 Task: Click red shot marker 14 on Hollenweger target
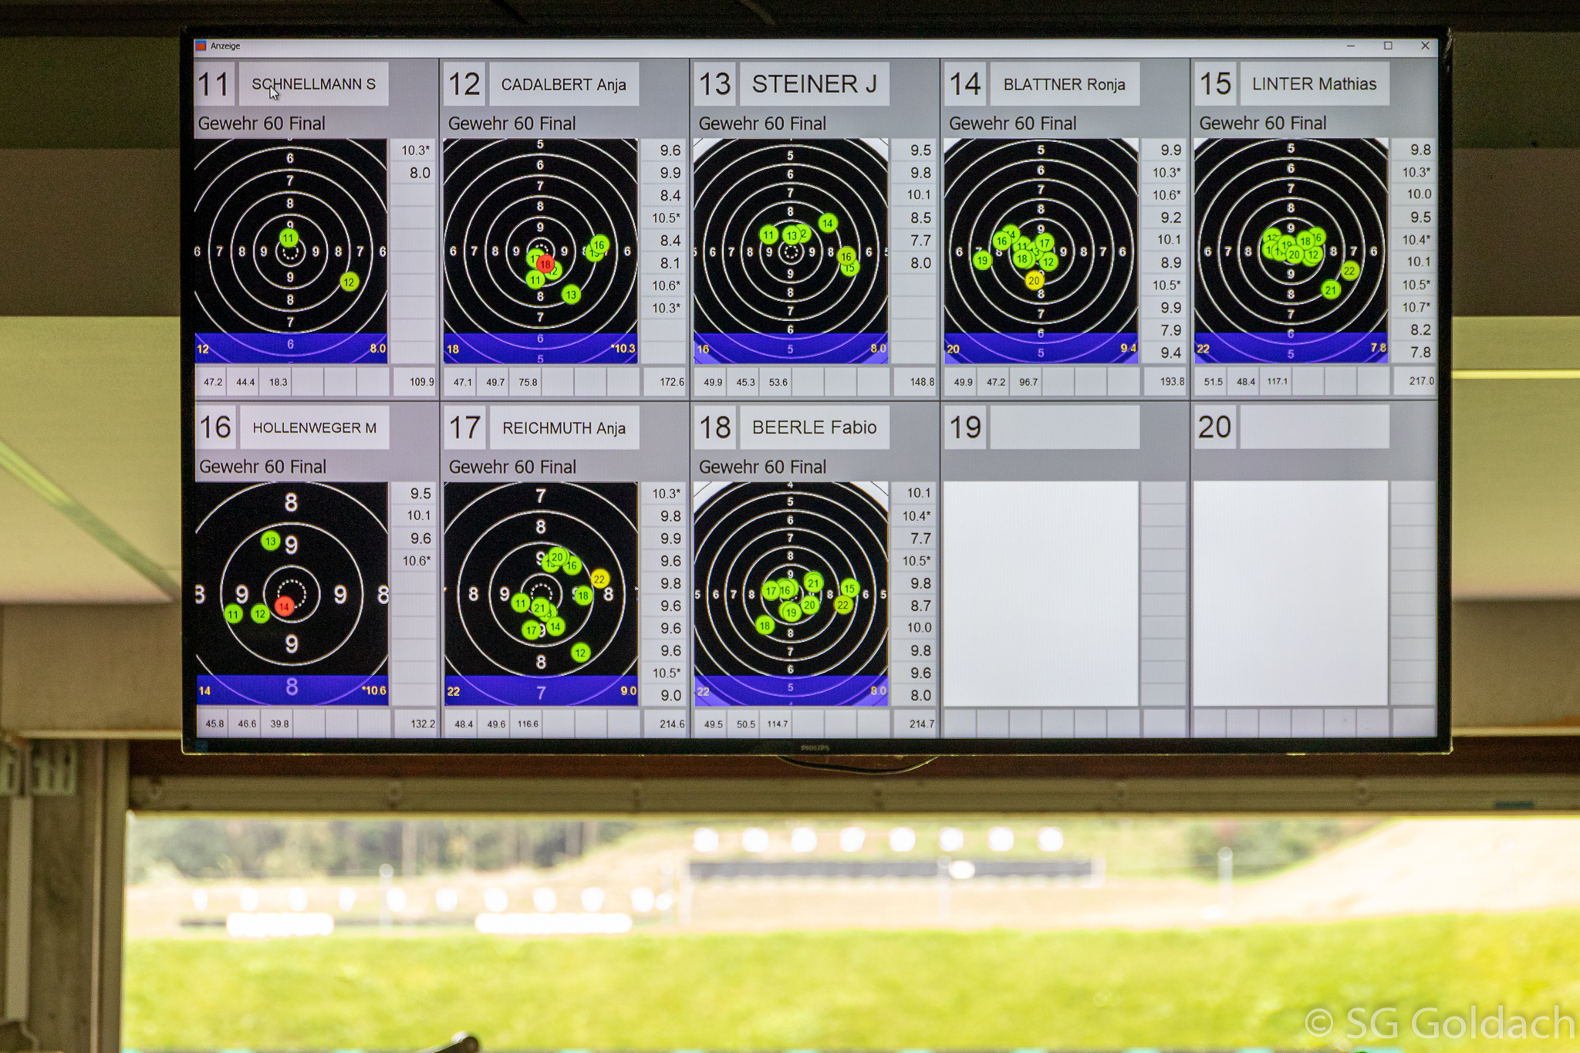pos(284,606)
